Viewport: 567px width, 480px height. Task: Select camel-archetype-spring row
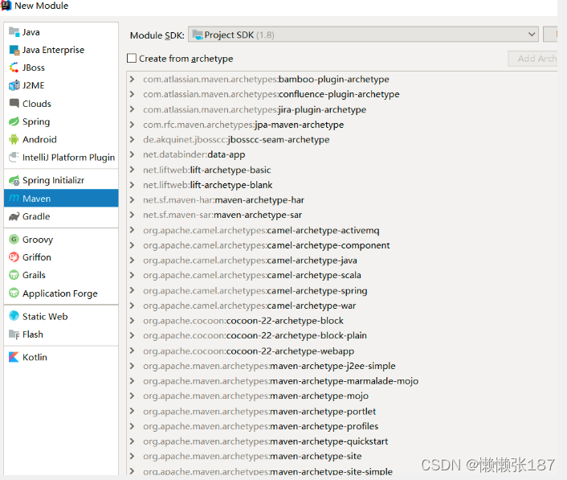click(x=341, y=291)
